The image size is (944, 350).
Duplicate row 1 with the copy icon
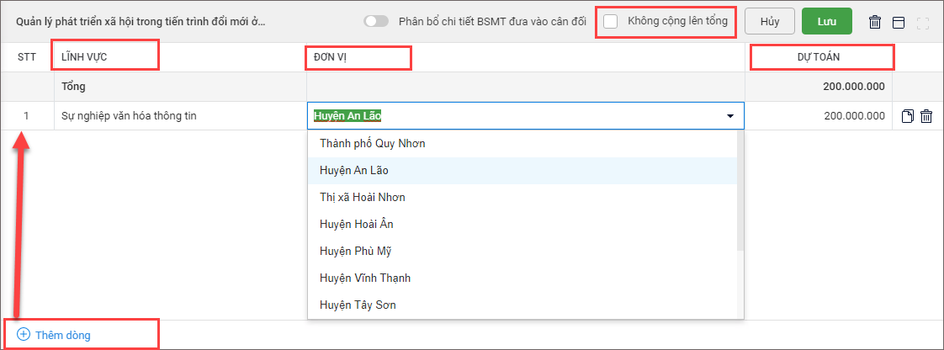[908, 117]
